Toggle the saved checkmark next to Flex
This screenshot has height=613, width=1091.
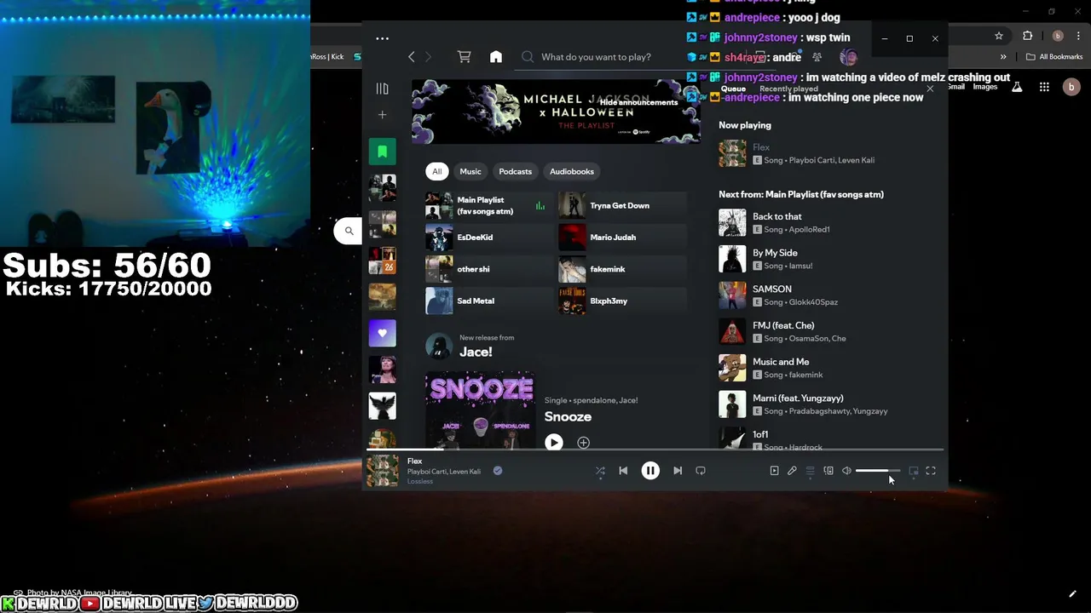pyautogui.click(x=498, y=470)
